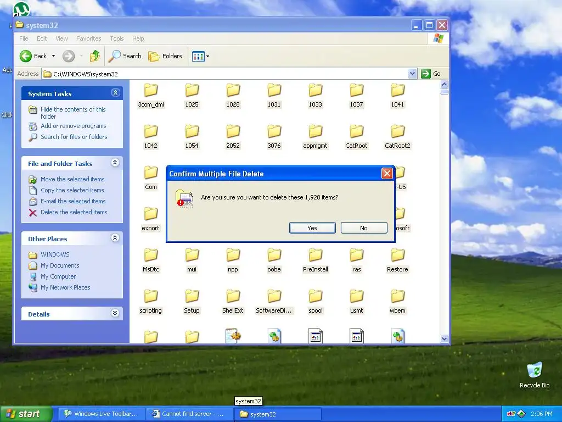562x422 pixels.
Task: Expand the Details panel
Action: tap(115, 313)
